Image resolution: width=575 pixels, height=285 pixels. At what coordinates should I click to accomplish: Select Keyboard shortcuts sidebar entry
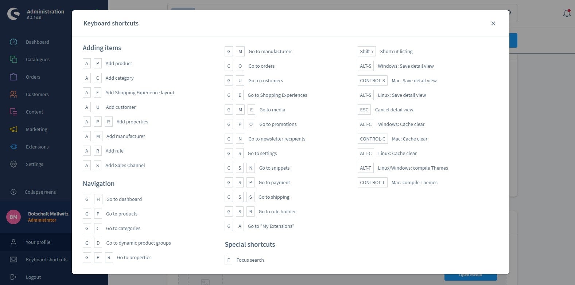(46, 260)
